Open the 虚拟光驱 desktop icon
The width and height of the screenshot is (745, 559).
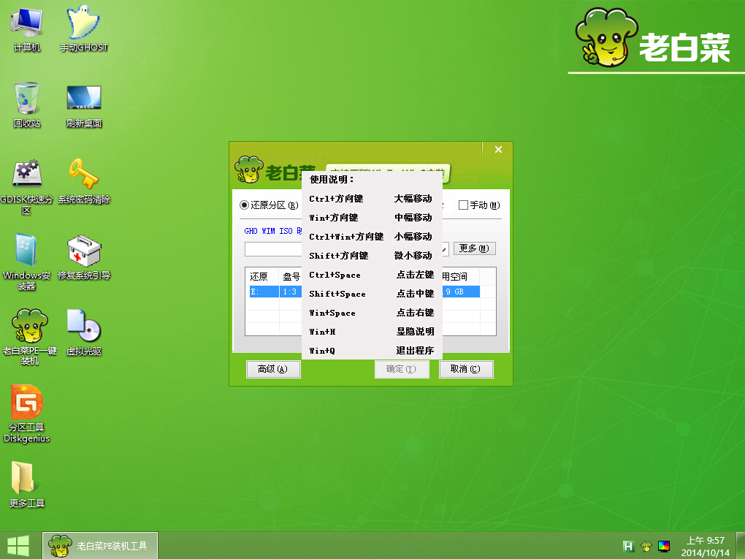pyautogui.click(x=83, y=327)
